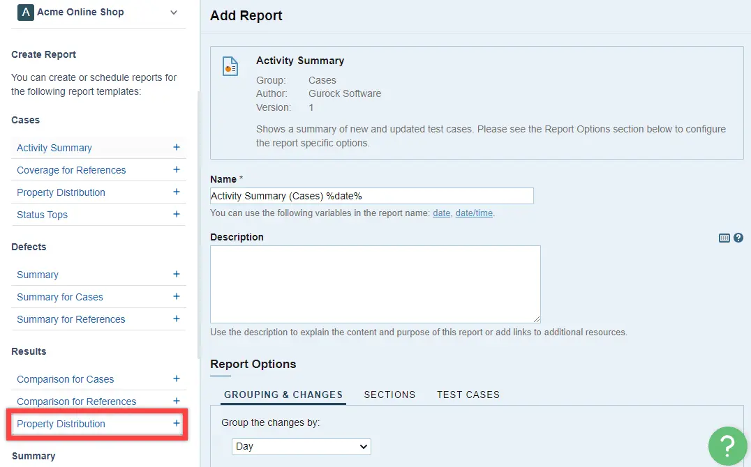The height and width of the screenshot is (467, 751).
Task: Switch to the Sections tab
Action: 389,395
